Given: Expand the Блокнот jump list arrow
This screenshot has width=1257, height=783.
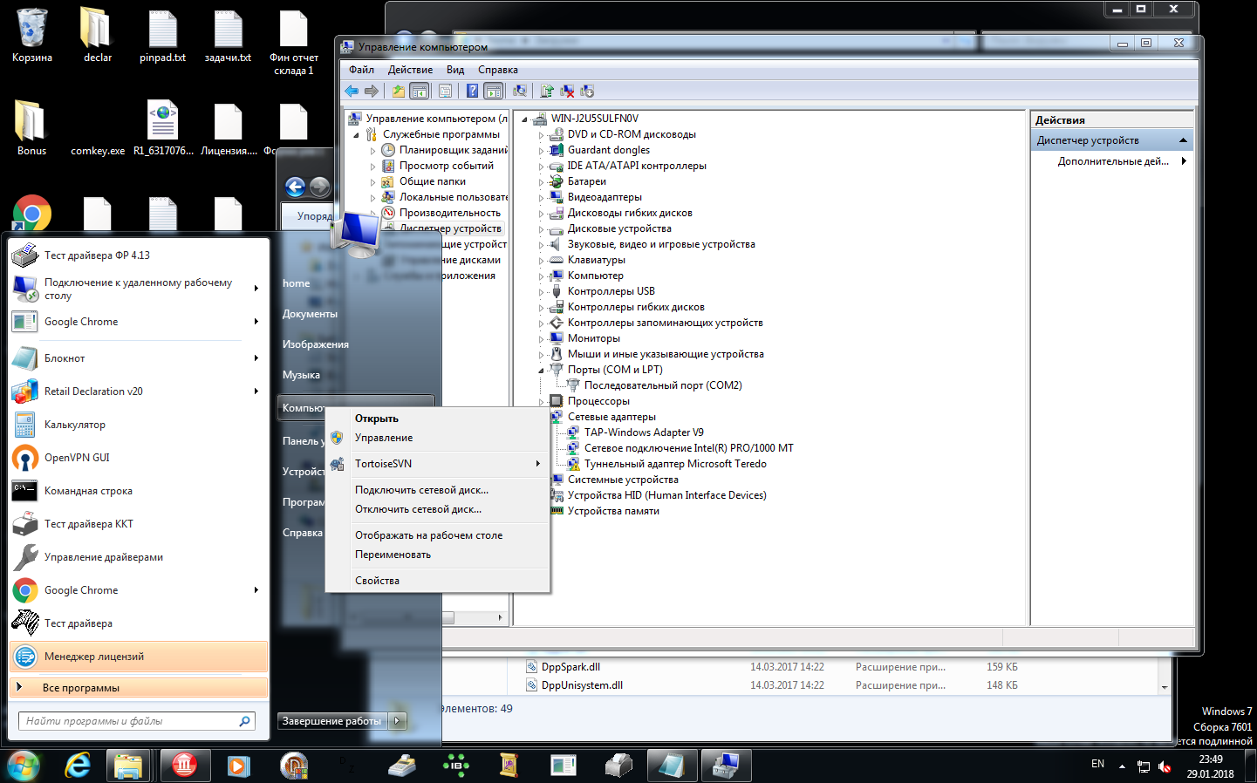Looking at the screenshot, I should coord(256,358).
